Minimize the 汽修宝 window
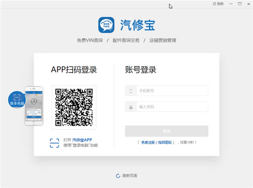The height and width of the screenshot is (188, 253). [231, 3]
